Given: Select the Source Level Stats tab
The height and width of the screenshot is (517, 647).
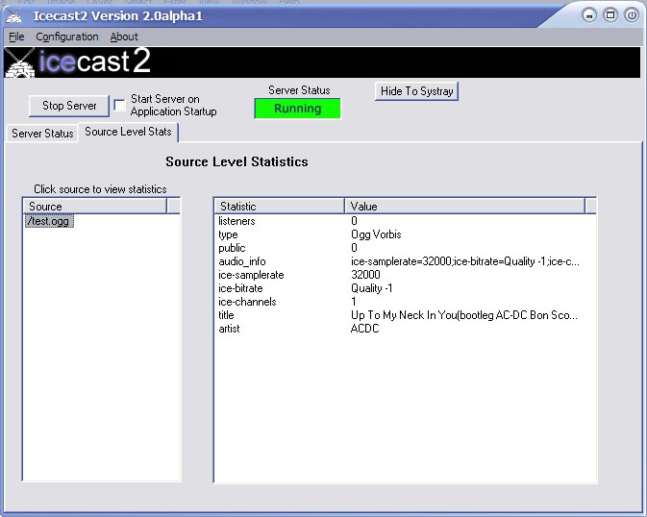Looking at the screenshot, I should 128,132.
